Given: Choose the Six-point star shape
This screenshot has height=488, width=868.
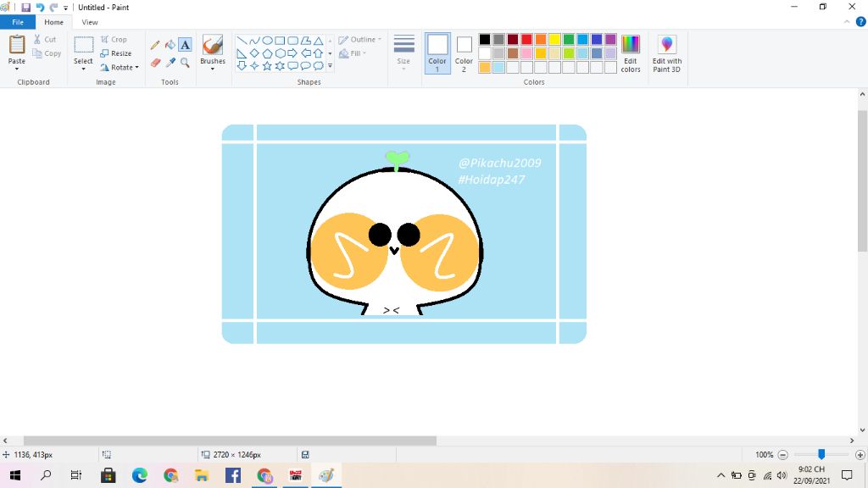Looking at the screenshot, I should point(280,66).
